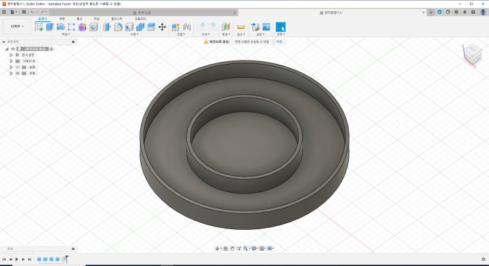This screenshot has height=266, width=489.
Task: Click the Measure tool icon
Action: 240,27
